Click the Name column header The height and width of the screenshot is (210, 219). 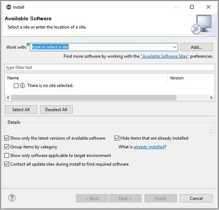pos(13,78)
